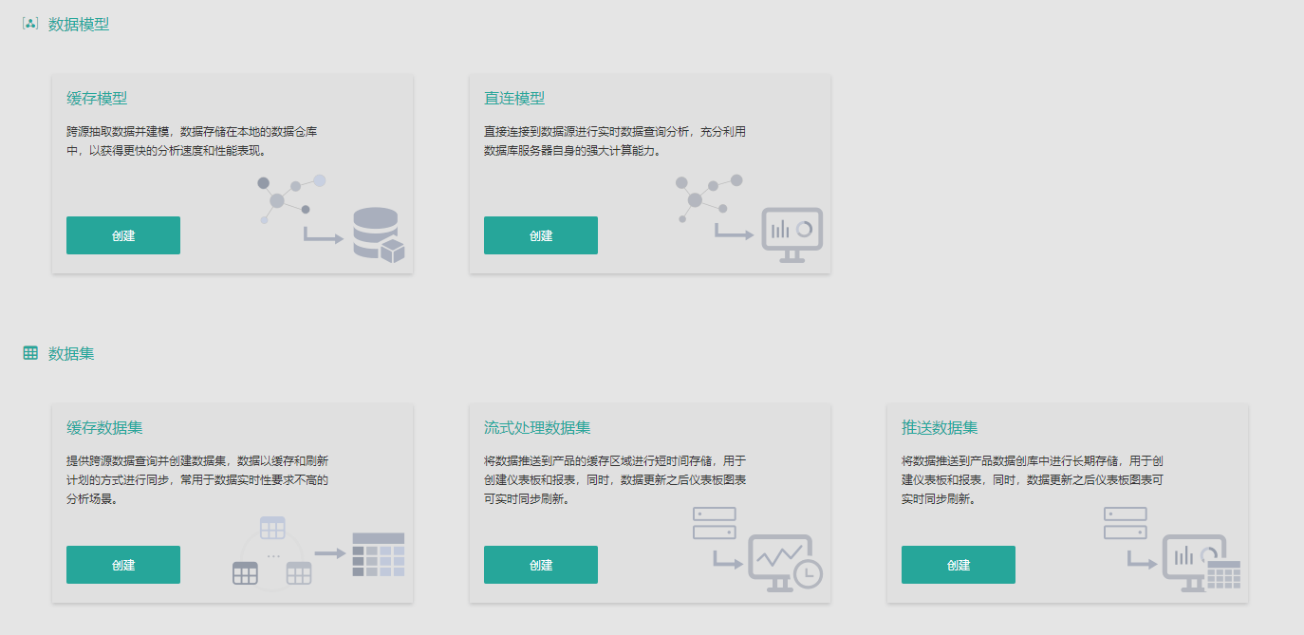Click description text starting 直接连接到数据源

(x=615, y=141)
